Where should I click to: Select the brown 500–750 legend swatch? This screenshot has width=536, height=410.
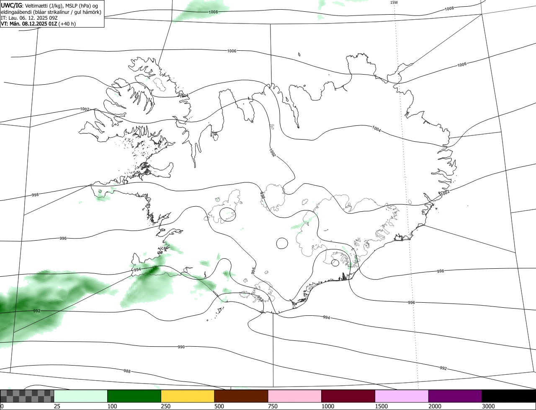pos(241,396)
